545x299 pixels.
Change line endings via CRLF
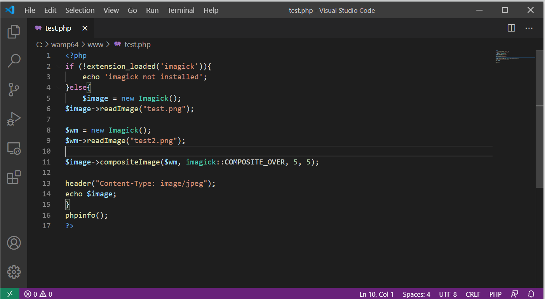473,294
